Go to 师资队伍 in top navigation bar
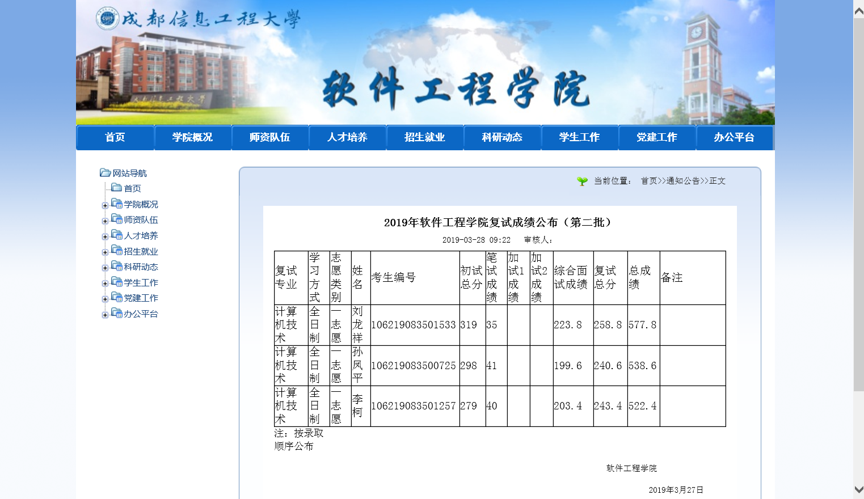Image resolution: width=864 pixels, height=499 pixels. click(x=269, y=137)
